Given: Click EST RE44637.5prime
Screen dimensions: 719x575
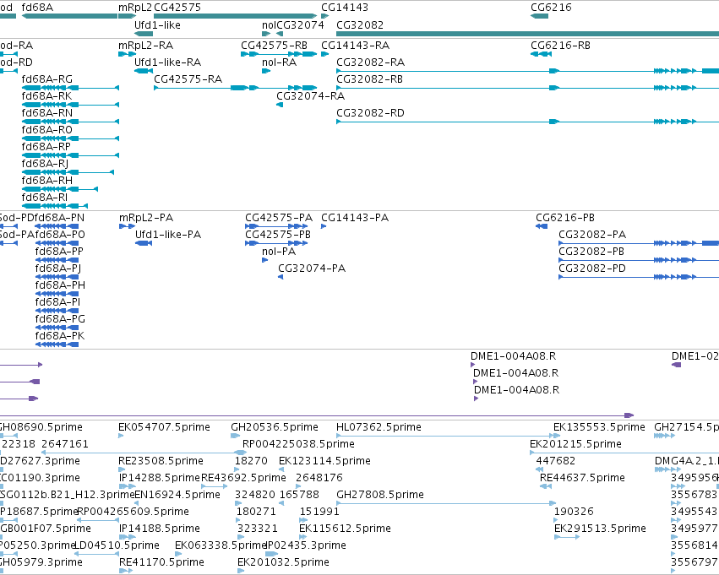Looking at the screenshot, I should click(x=582, y=478).
